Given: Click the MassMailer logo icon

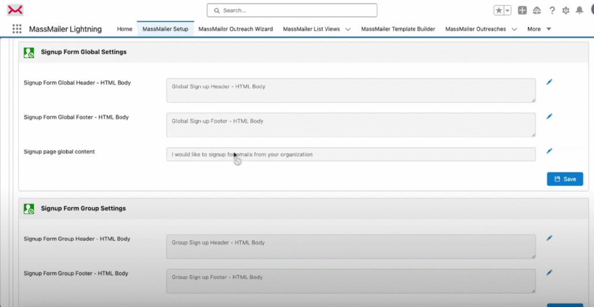Looking at the screenshot, I should point(16,10).
